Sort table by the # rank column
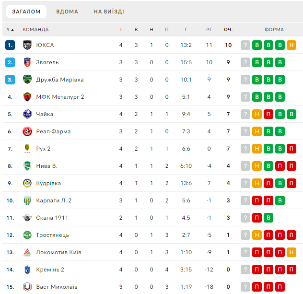303x294 pixels. click(x=10, y=29)
